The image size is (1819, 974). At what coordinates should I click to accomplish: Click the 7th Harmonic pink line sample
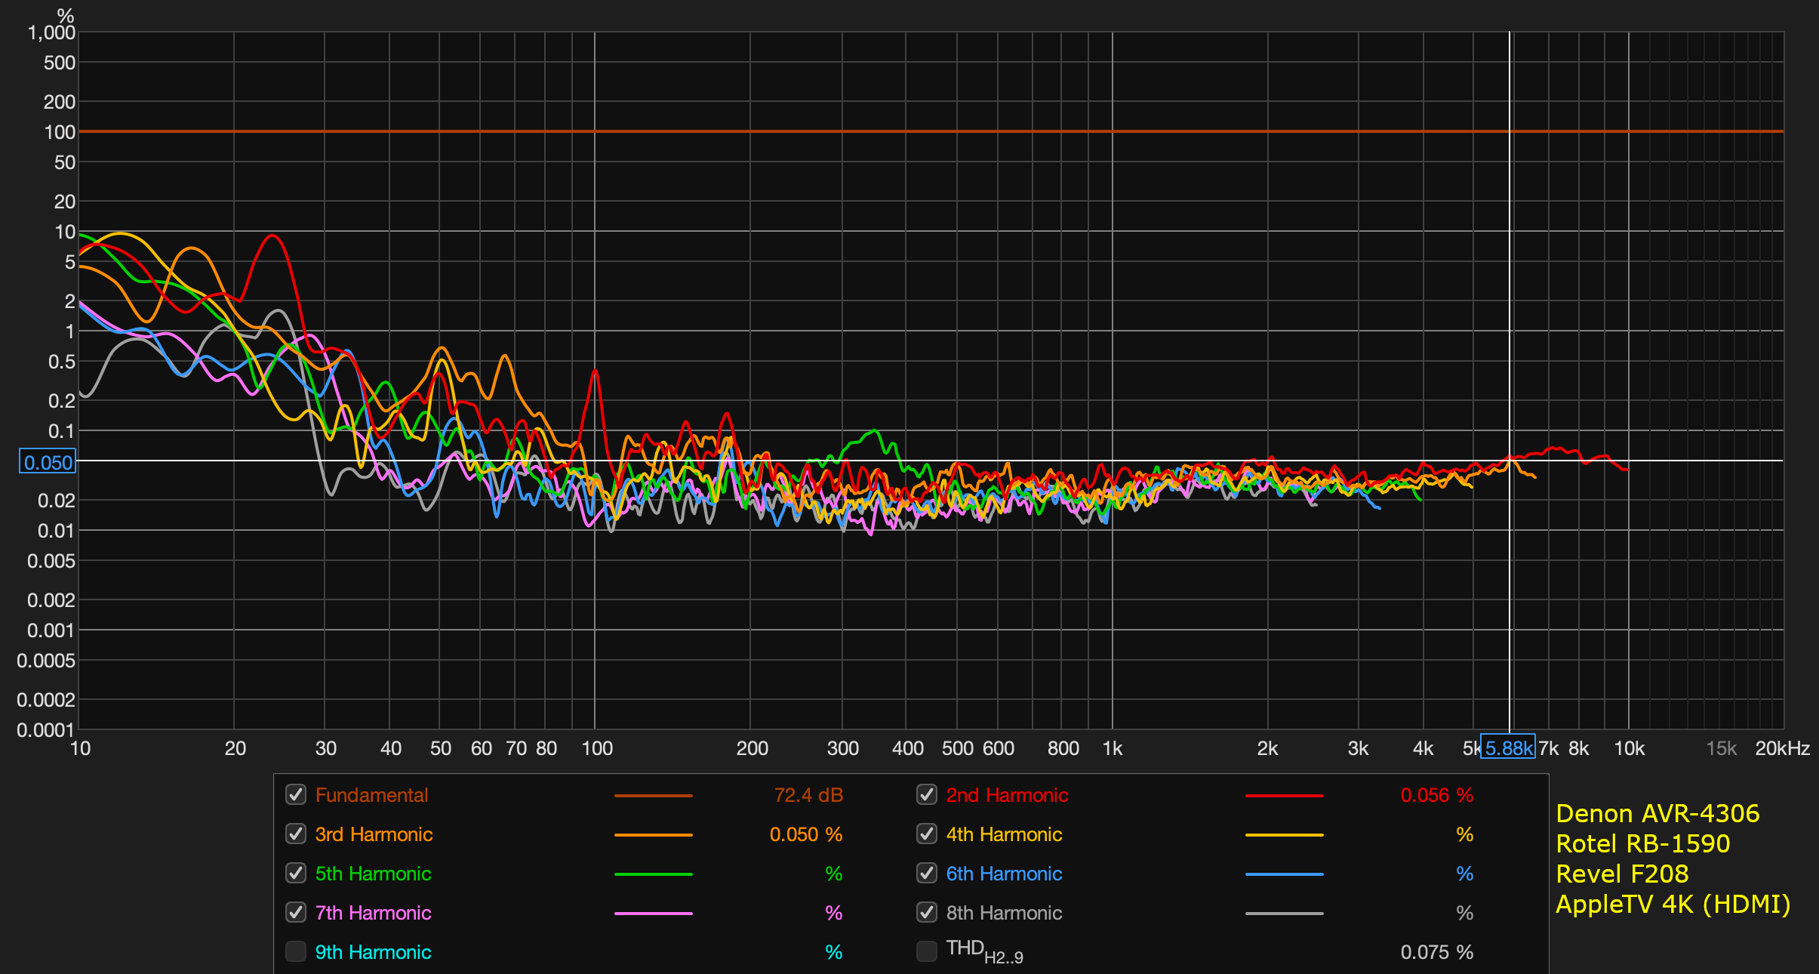[x=654, y=914]
